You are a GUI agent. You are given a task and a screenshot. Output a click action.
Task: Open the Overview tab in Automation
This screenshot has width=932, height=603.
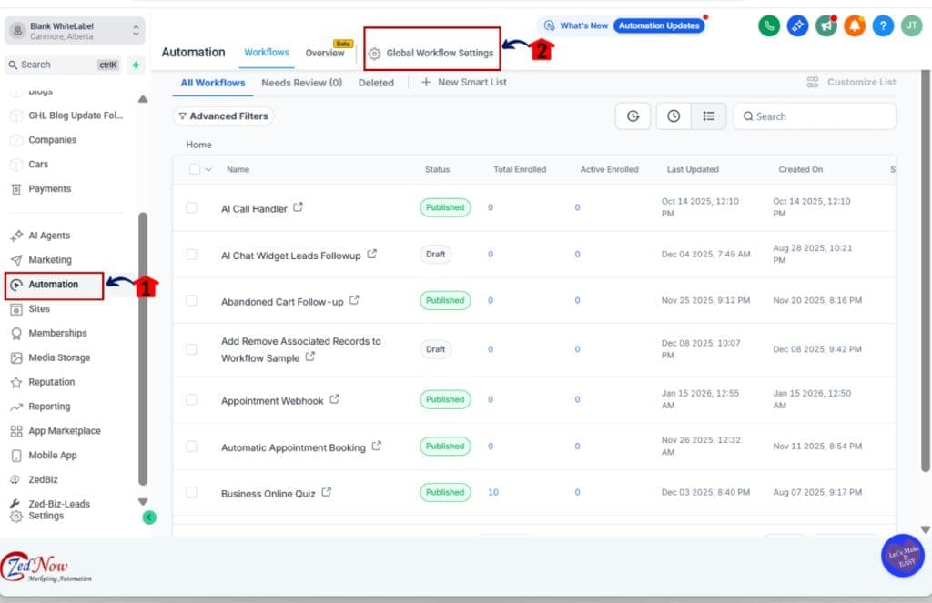point(325,53)
